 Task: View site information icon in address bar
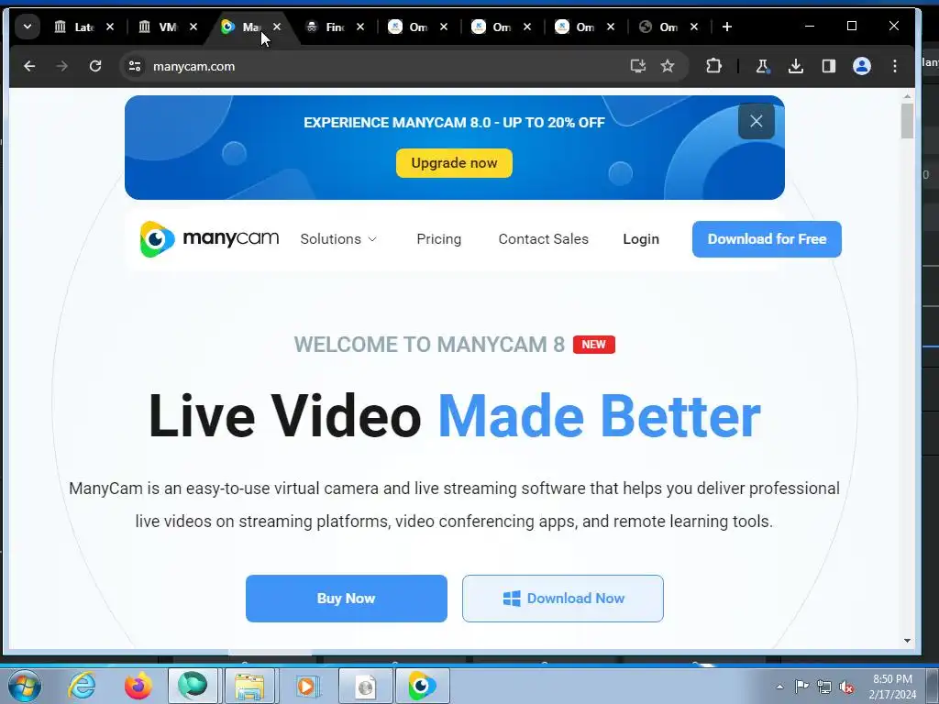pos(135,66)
